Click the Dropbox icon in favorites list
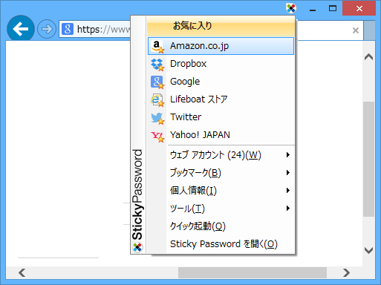This screenshot has height=285, width=381. 157,64
